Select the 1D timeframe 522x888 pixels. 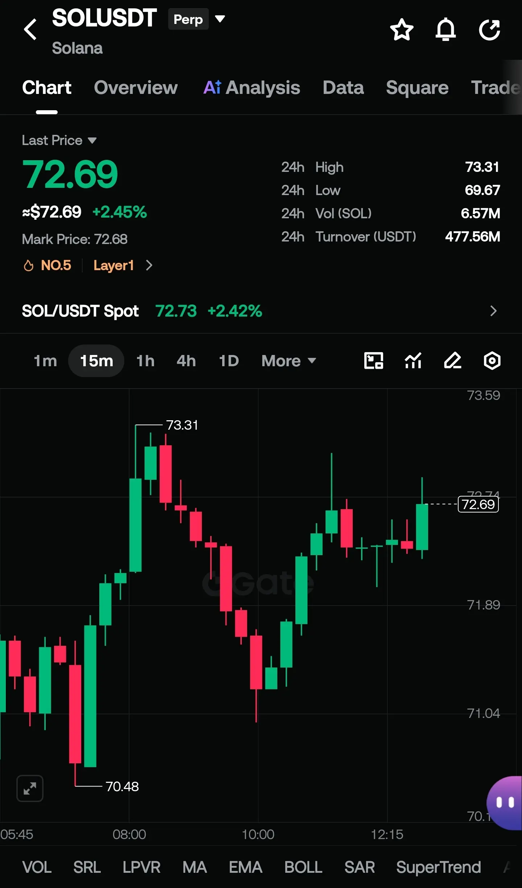[229, 361]
